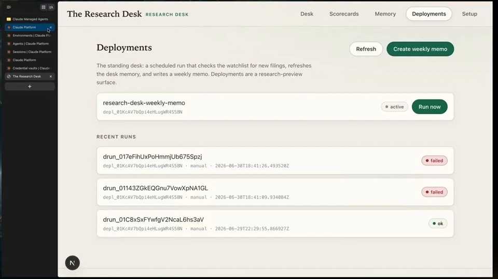
Task: Click the yellow Claude Managed Agents favicon
Action: click(9, 19)
